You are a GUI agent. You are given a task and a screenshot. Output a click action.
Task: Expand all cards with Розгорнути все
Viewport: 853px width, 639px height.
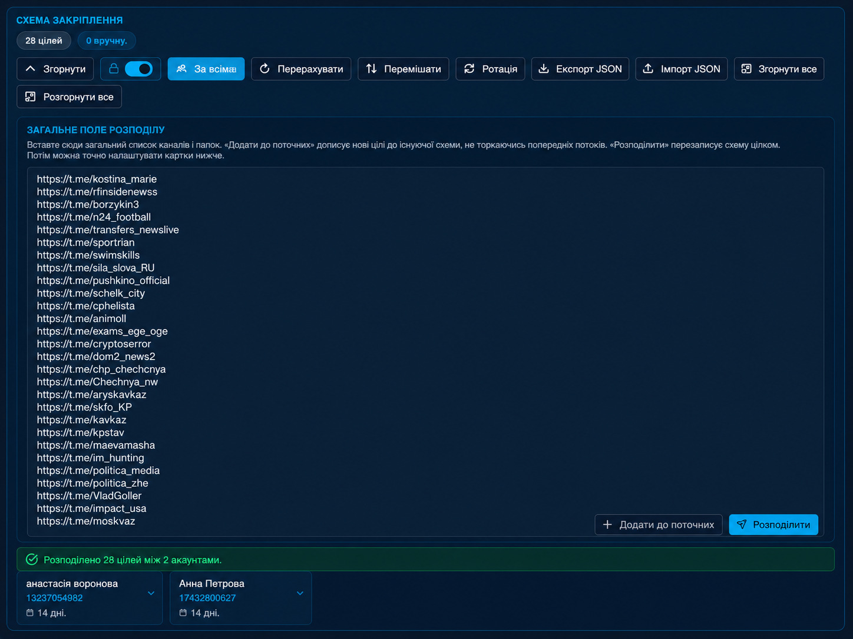[70, 97]
